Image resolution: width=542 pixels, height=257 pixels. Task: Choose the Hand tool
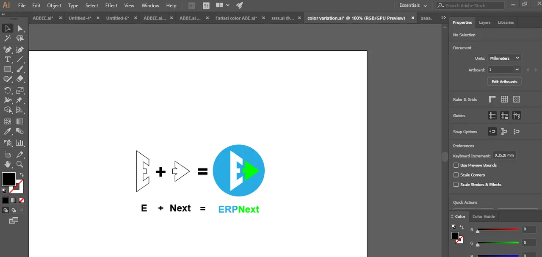(8, 164)
